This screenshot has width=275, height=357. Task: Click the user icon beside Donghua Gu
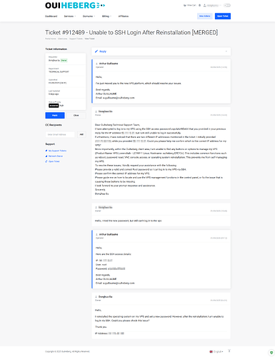coord(96,297)
